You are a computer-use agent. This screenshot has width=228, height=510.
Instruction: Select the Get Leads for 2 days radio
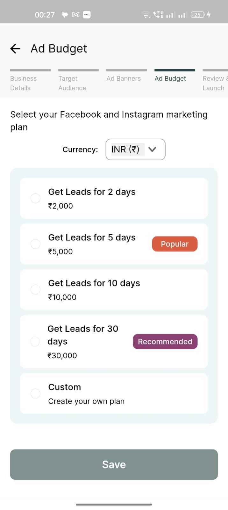35,198
